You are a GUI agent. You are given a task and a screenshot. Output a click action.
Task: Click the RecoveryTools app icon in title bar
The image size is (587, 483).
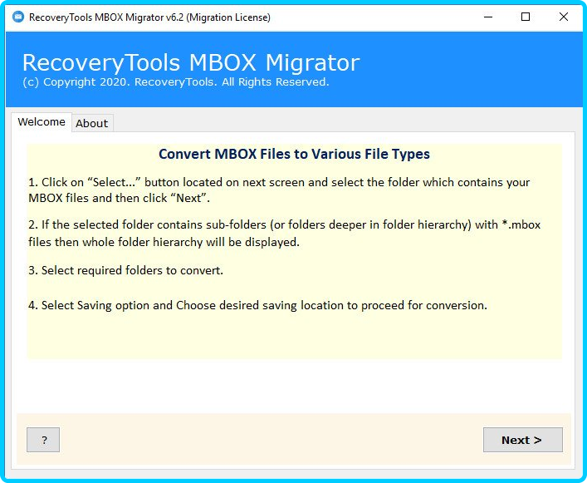tap(18, 17)
